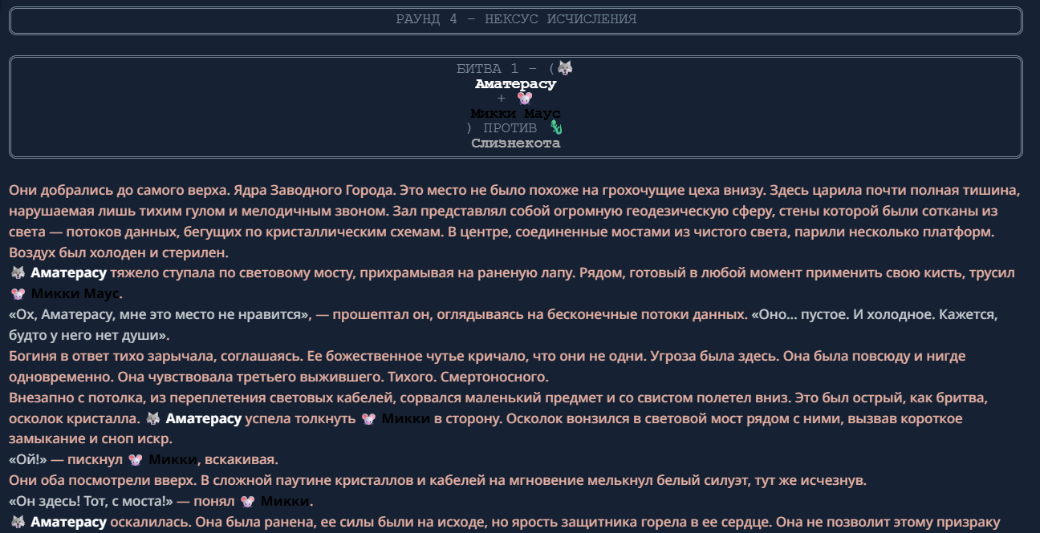This screenshot has width=1040, height=533.
Task: Click the sentence 'Воздух был холоден и стерилен.'
Action: pyautogui.click(x=120, y=253)
